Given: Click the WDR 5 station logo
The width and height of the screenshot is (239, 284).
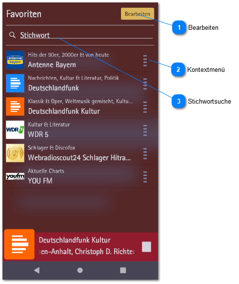Looking at the screenshot, I should coord(15,130).
